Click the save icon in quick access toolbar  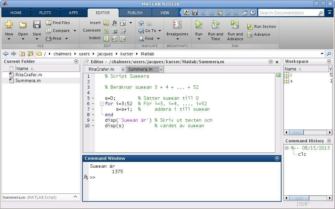(195, 13)
